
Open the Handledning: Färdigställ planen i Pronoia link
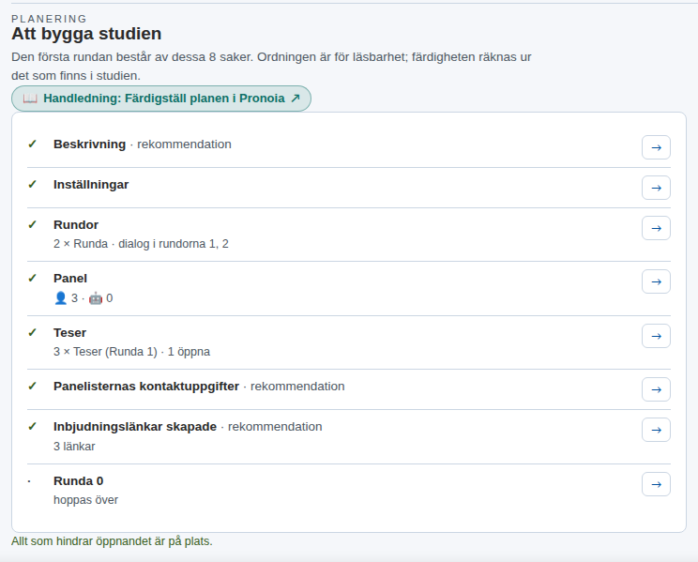click(x=161, y=99)
